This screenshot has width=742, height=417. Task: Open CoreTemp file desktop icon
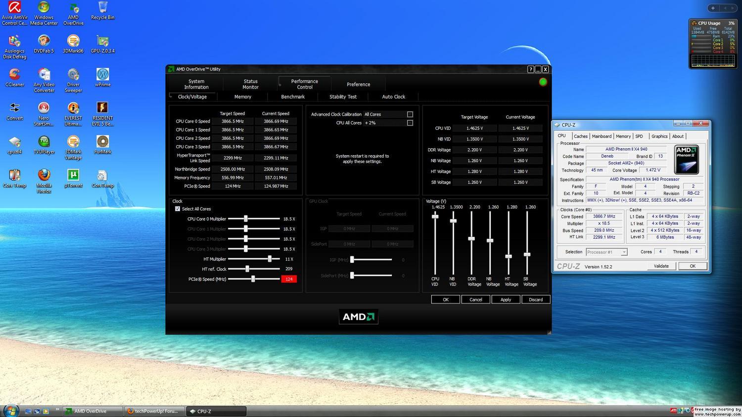[x=102, y=179]
